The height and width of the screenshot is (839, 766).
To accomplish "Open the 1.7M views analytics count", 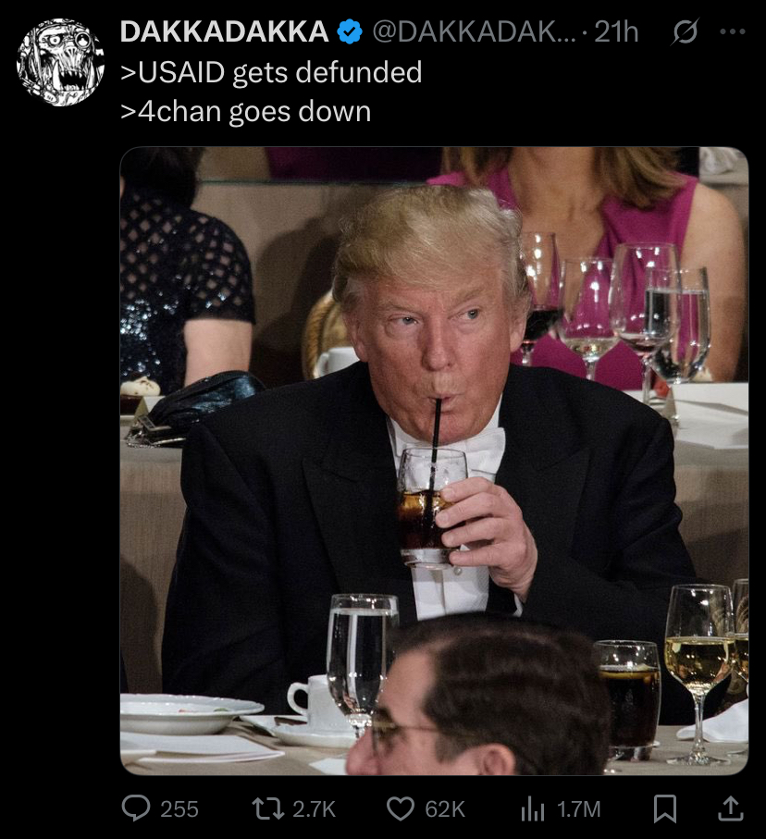I will [578, 808].
